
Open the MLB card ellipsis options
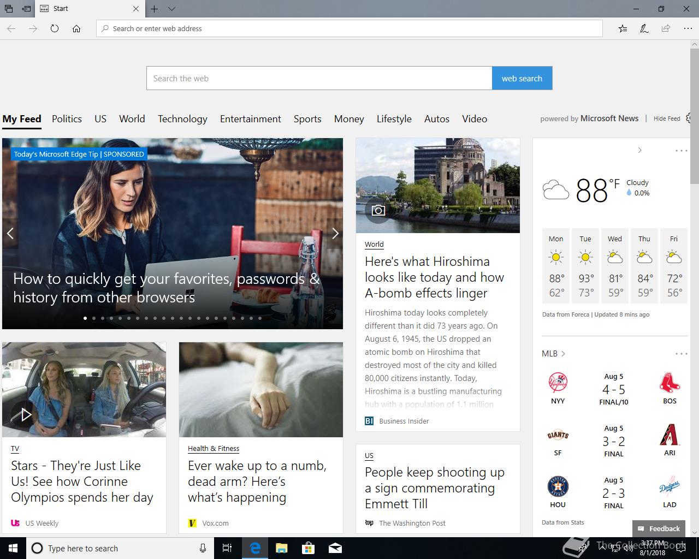[682, 354]
